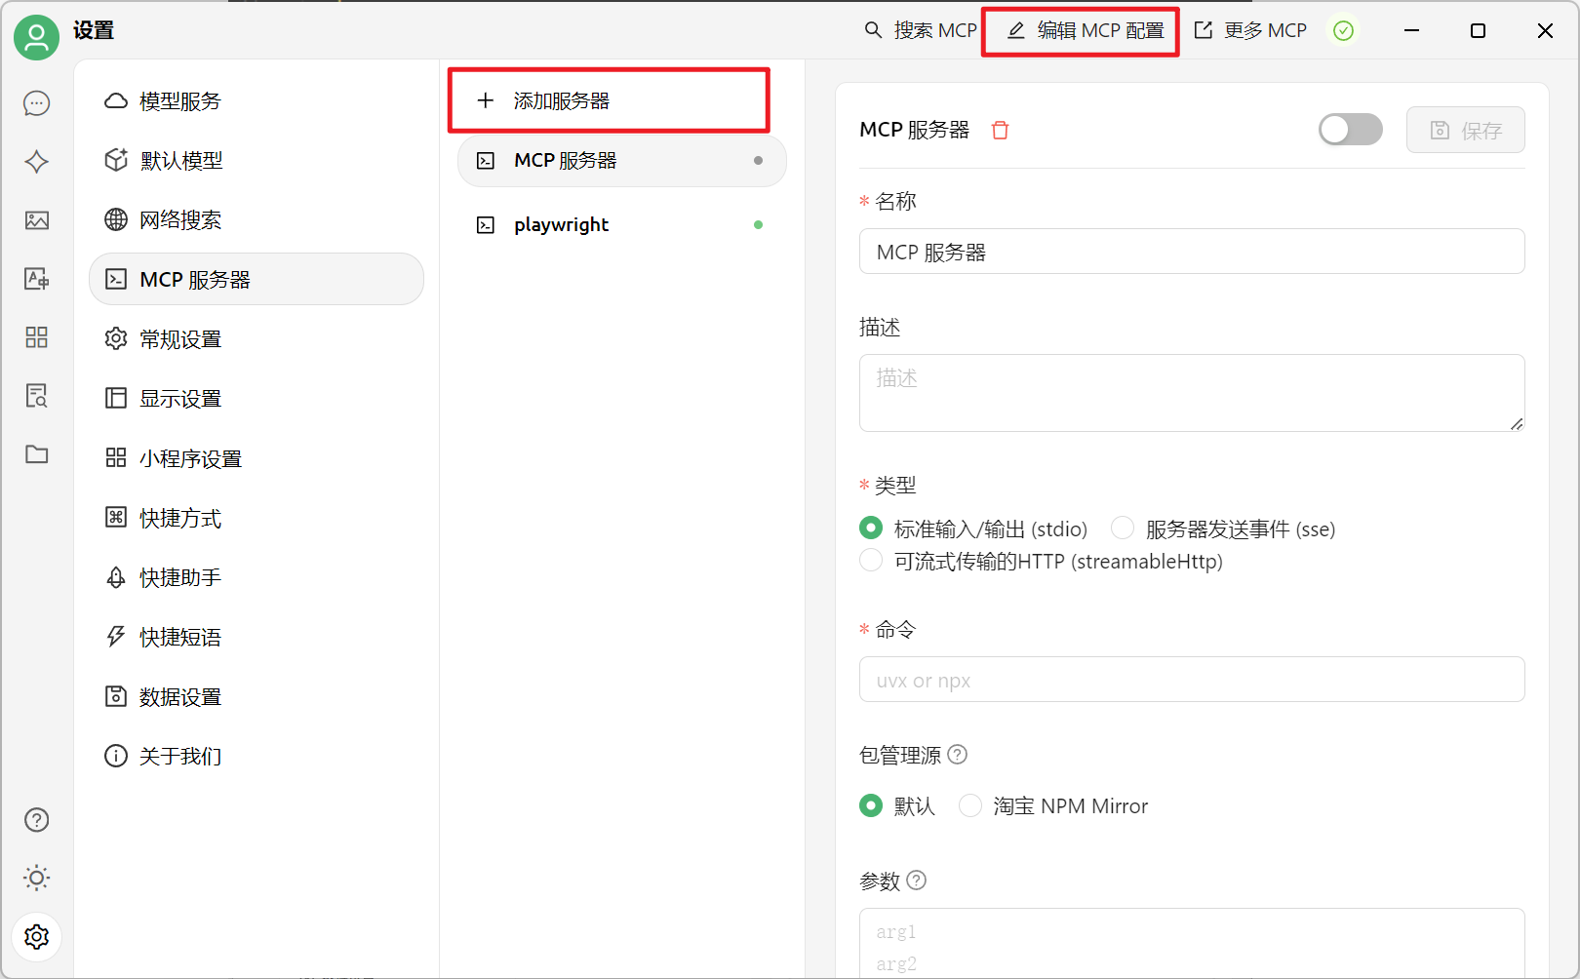Open 快捷方式 settings
1580x979 pixels.
(257, 518)
